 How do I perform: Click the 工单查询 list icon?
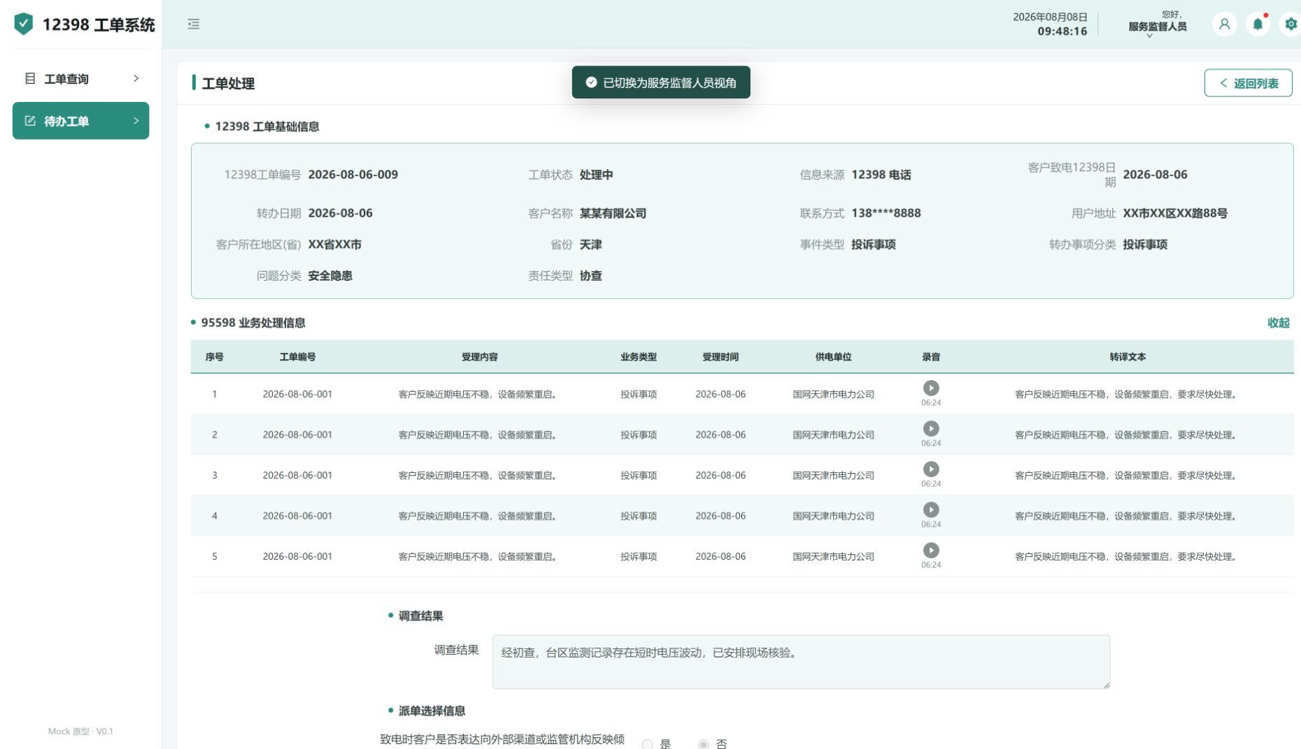click(x=30, y=78)
